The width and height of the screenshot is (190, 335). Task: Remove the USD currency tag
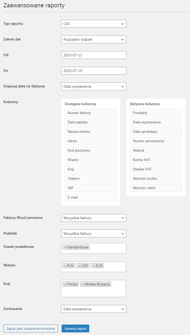pyautogui.click(x=79, y=266)
